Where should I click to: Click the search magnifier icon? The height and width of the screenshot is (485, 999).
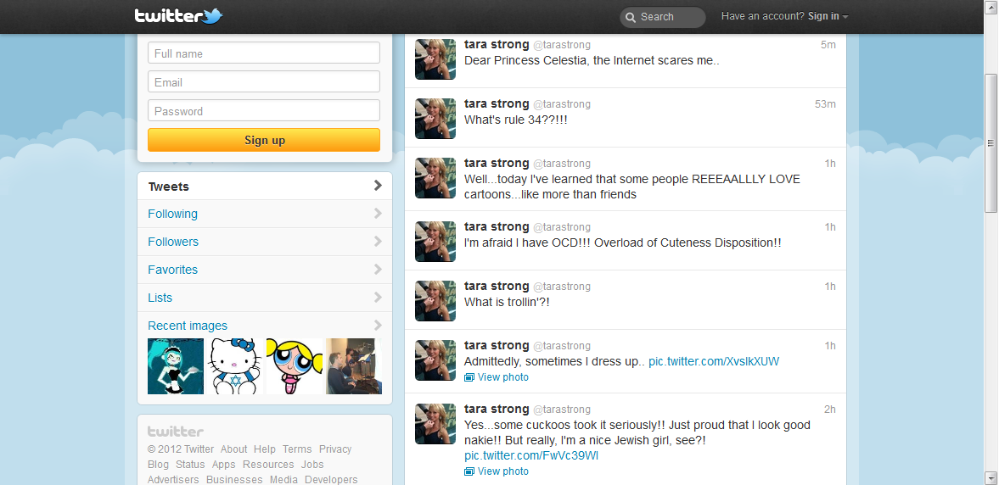(x=630, y=17)
